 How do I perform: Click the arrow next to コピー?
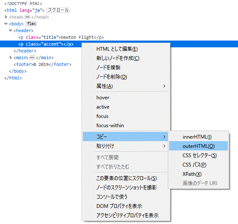coord(164,137)
